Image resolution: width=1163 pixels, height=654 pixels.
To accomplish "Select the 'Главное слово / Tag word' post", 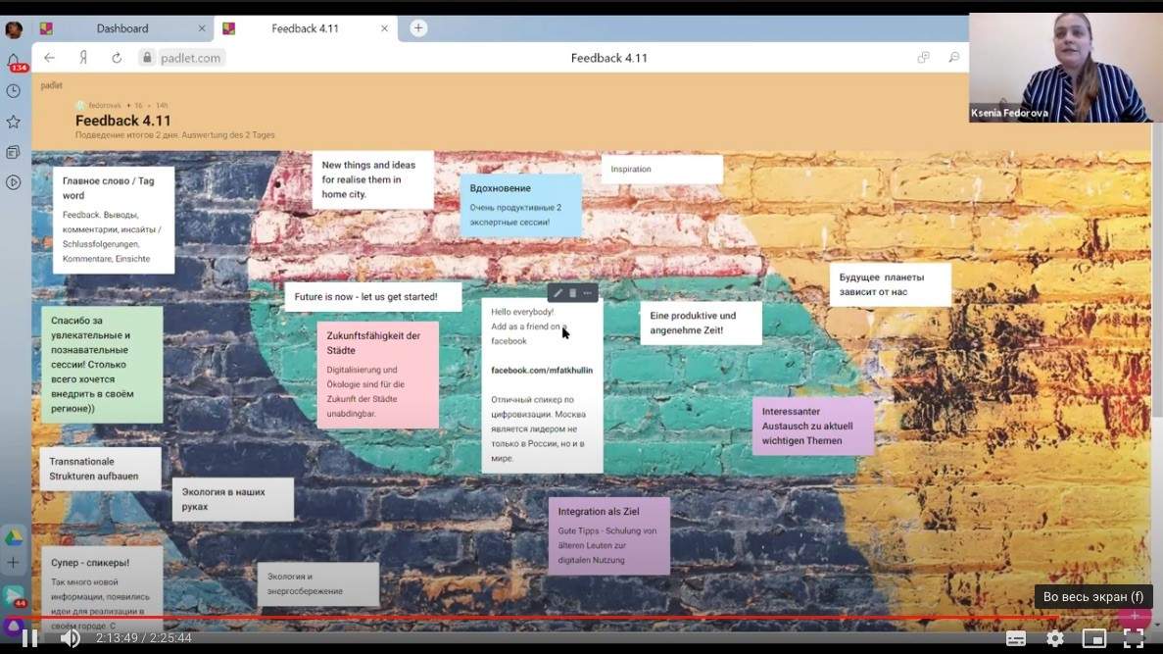I will tap(114, 220).
